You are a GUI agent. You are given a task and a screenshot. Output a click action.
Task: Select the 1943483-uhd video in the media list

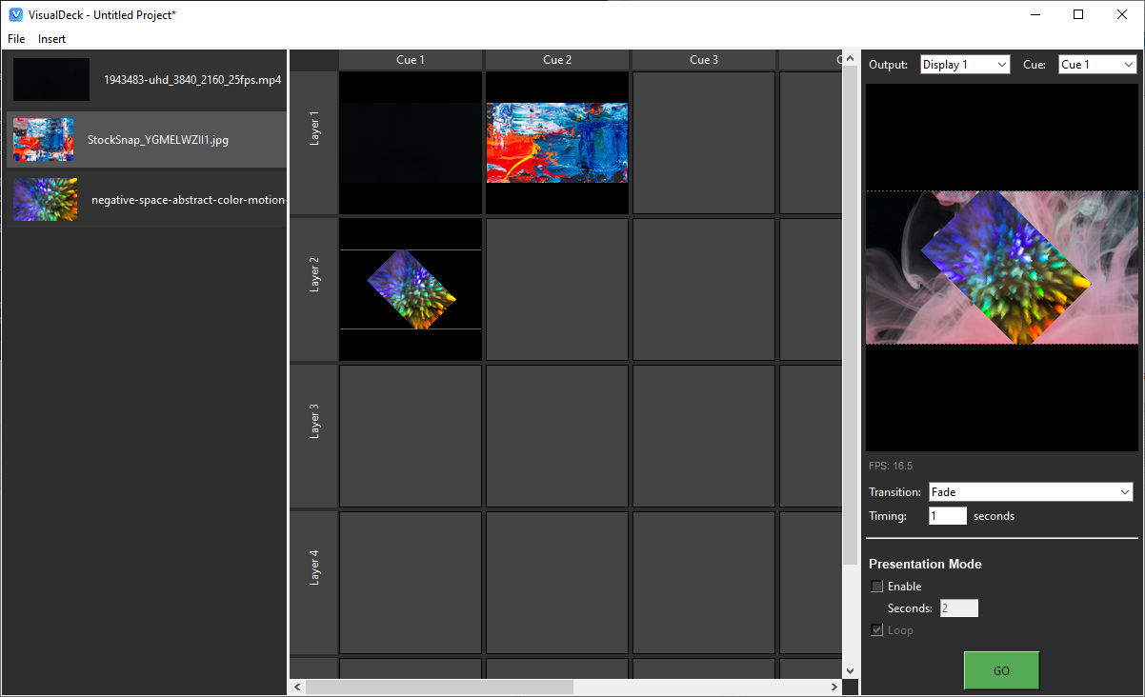point(143,79)
